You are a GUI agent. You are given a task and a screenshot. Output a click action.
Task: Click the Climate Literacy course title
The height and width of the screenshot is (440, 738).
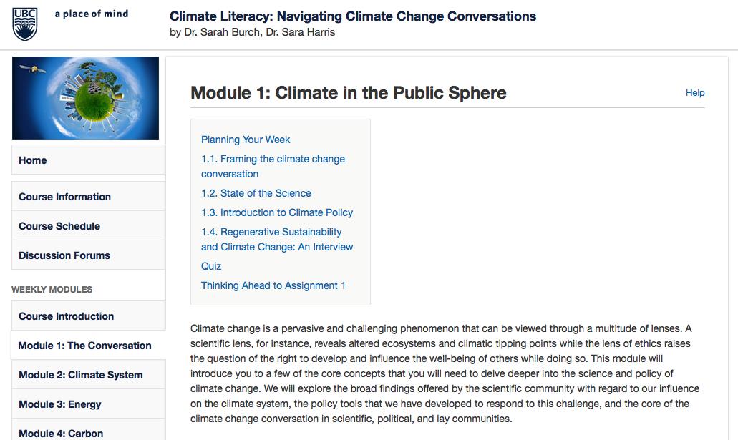pyautogui.click(x=352, y=16)
